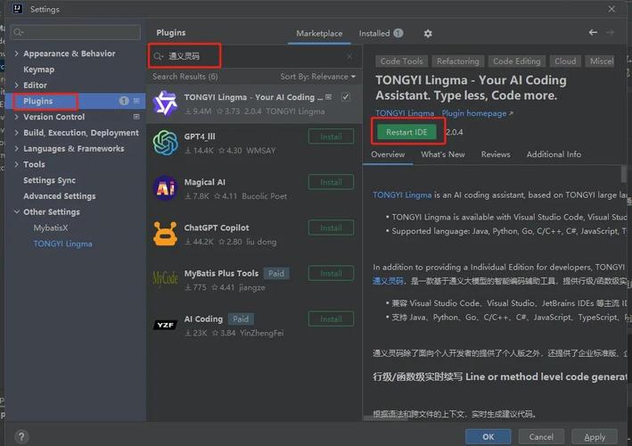
Task: Open the Additional Info tab
Action: (554, 154)
